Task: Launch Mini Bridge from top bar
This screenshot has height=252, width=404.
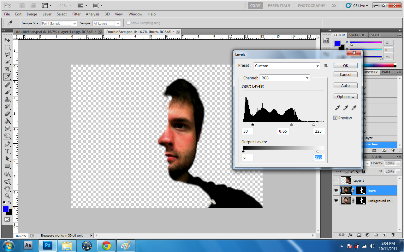Action: pos(33,5)
